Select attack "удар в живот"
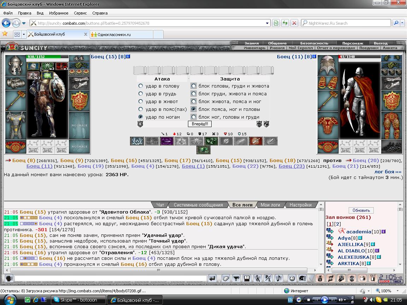407x305 pixels. (x=141, y=101)
